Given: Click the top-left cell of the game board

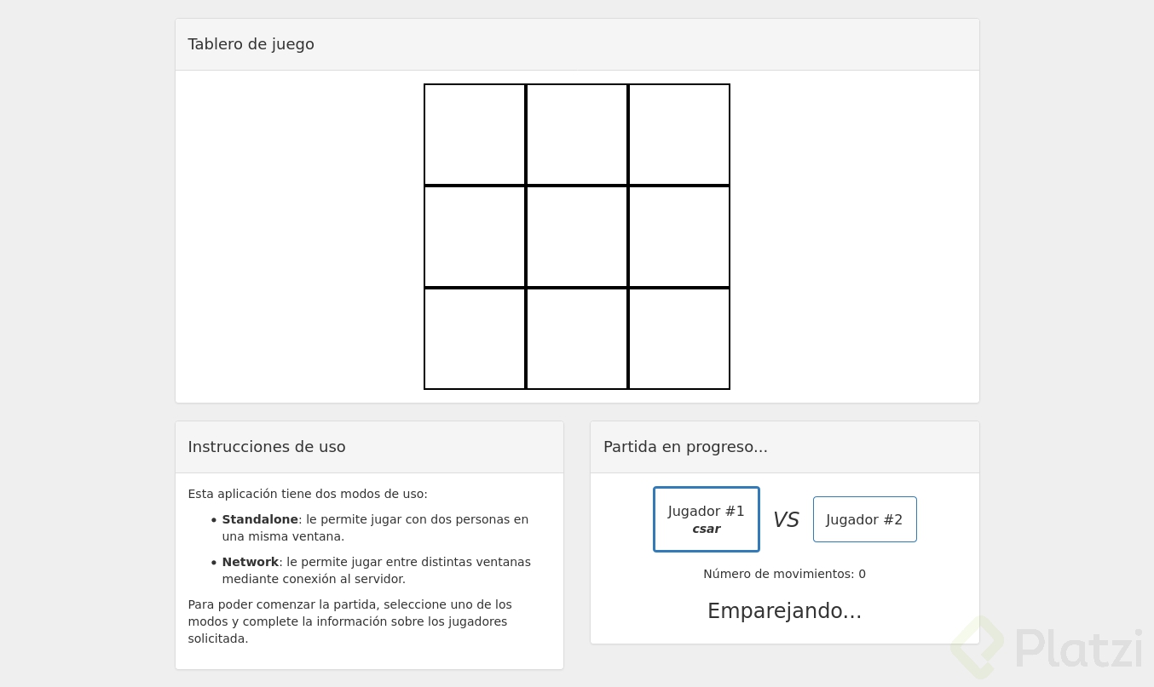Looking at the screenshot, I should coord(475,135).
